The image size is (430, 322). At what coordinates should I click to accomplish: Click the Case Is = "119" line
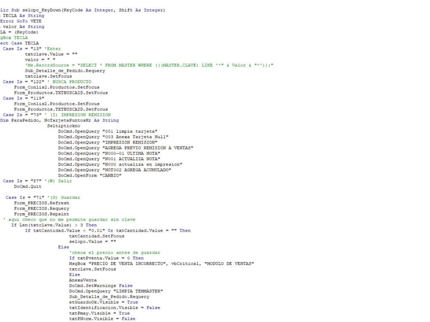24,98
